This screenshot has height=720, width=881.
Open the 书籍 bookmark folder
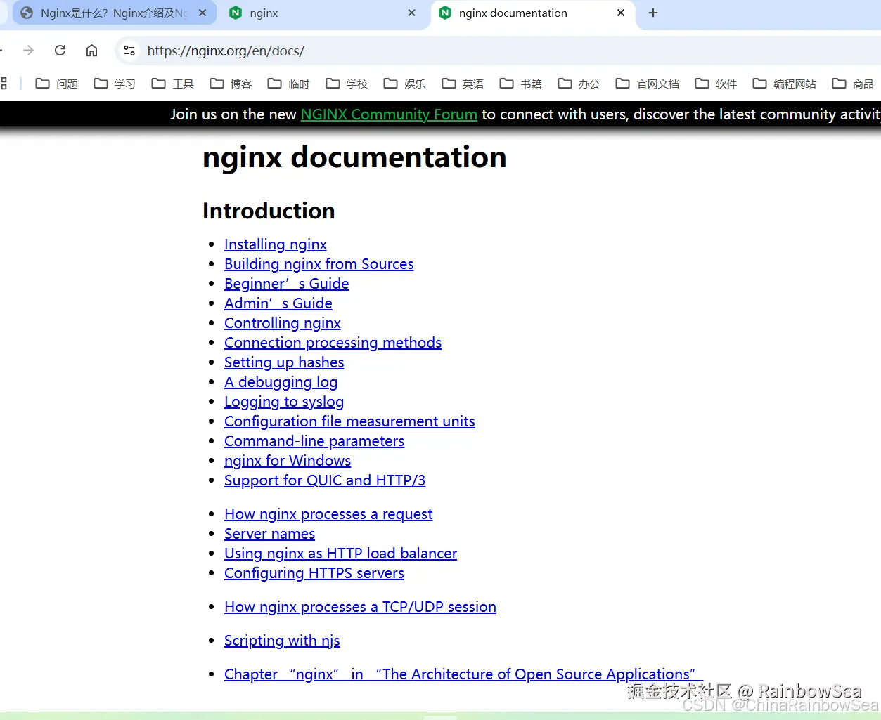pyautogui.click(x=521, y=84)
